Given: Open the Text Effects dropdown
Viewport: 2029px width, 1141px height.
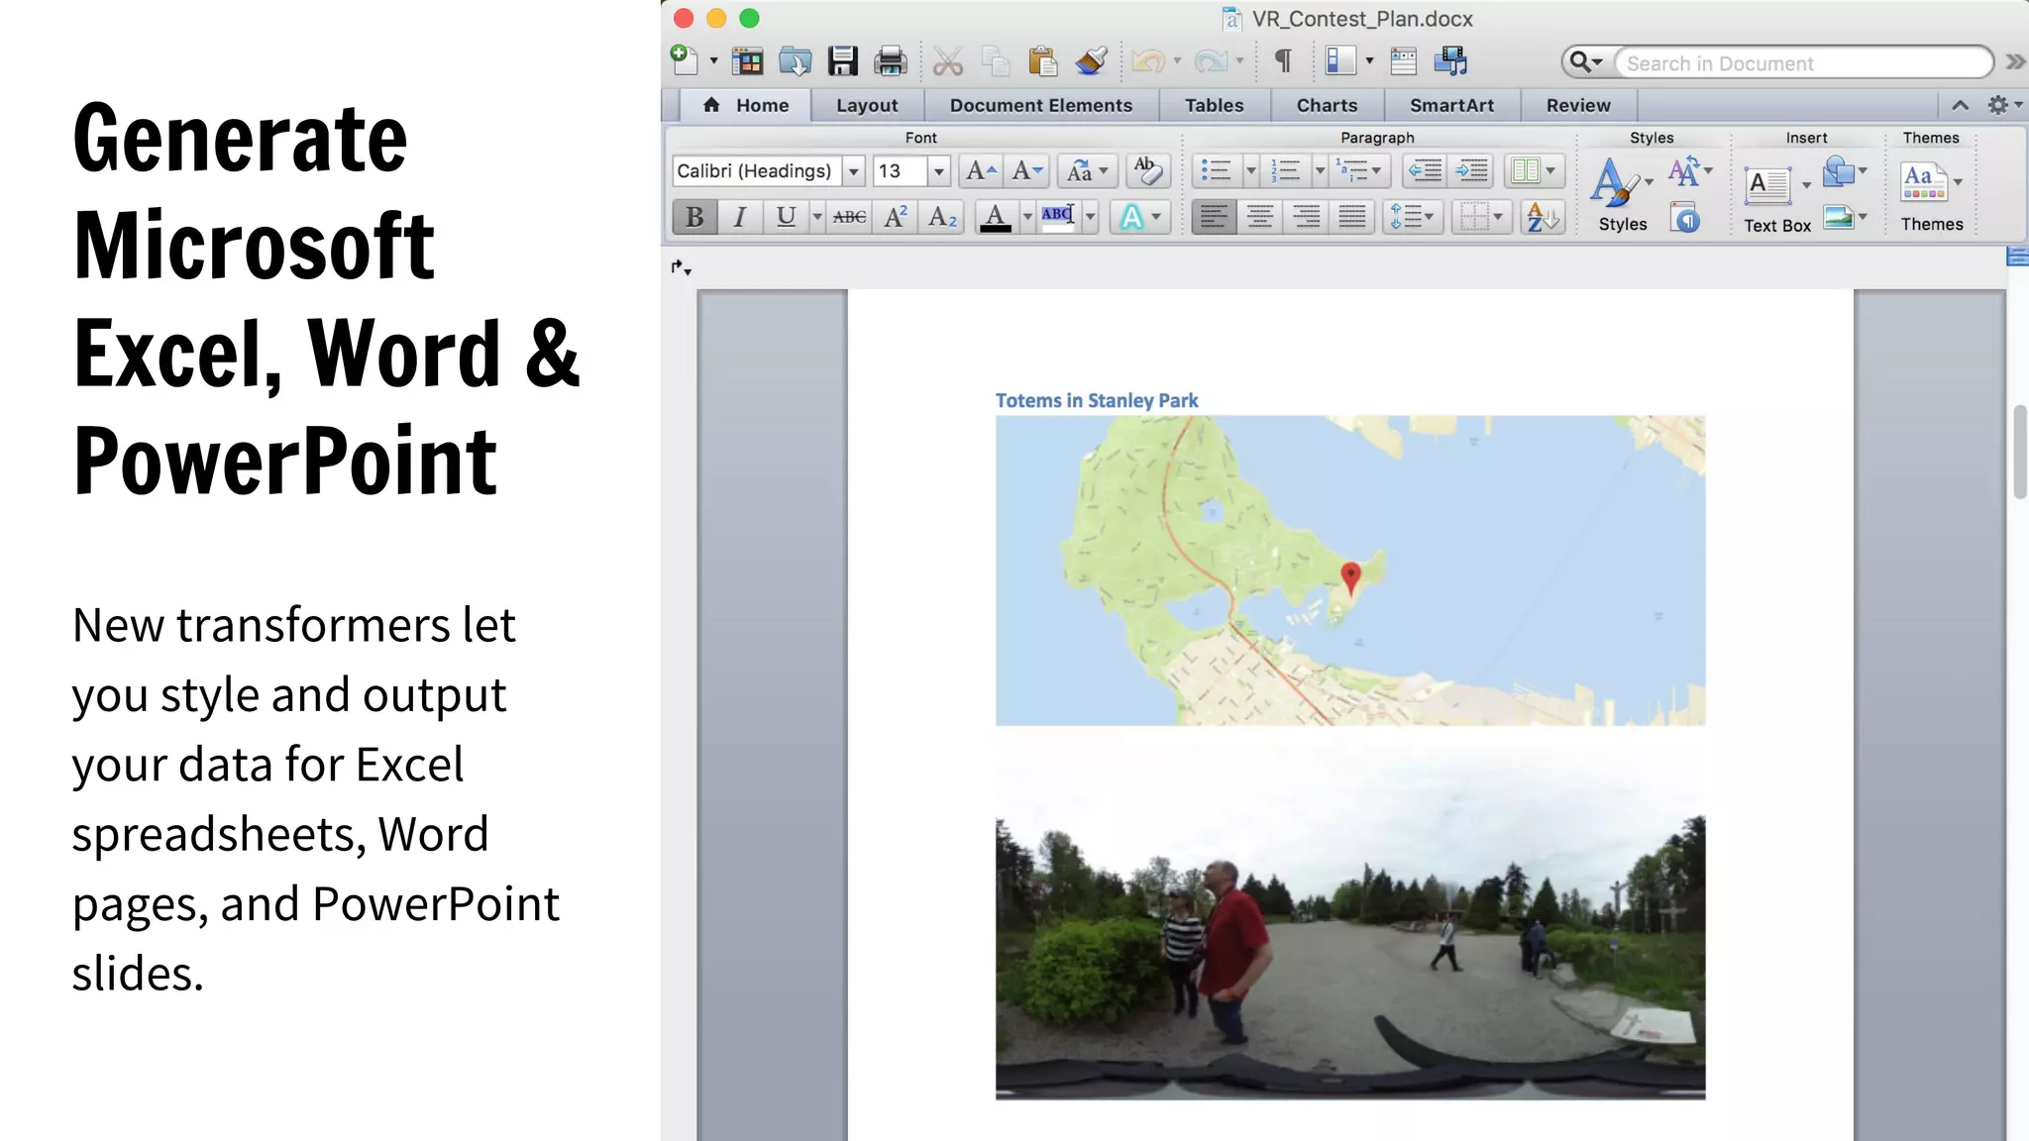Looking at the screenshot, I should (1140, 217).
